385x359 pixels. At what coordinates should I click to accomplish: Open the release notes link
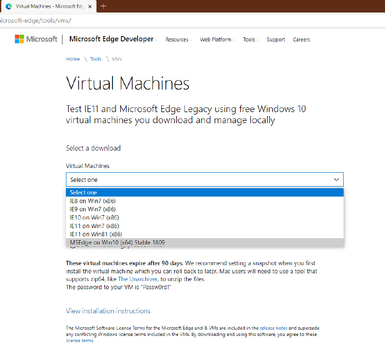point(273,328)
